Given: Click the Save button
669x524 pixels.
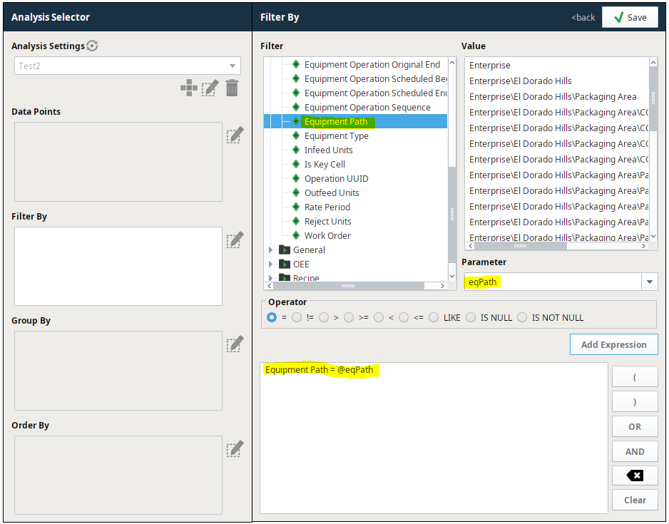Looking at the screenshot, I should [x=630, y=18].
